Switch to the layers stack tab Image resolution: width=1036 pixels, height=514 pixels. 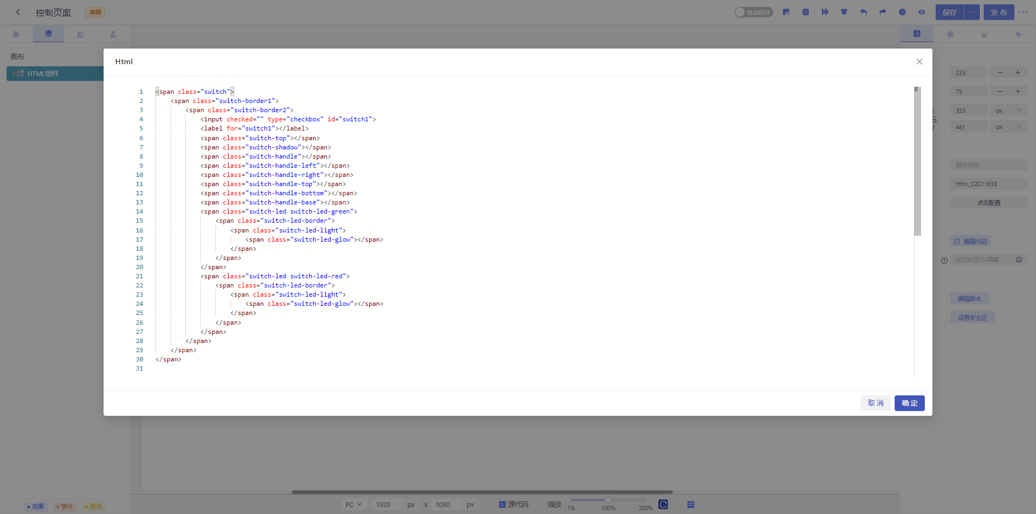tap(49, 33)
